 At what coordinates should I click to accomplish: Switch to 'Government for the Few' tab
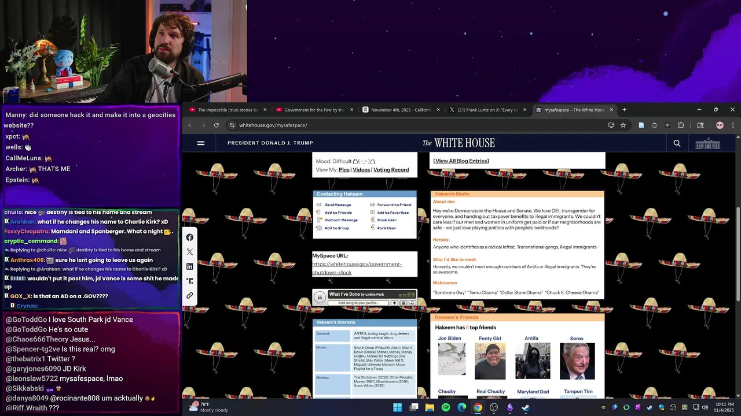314,110
